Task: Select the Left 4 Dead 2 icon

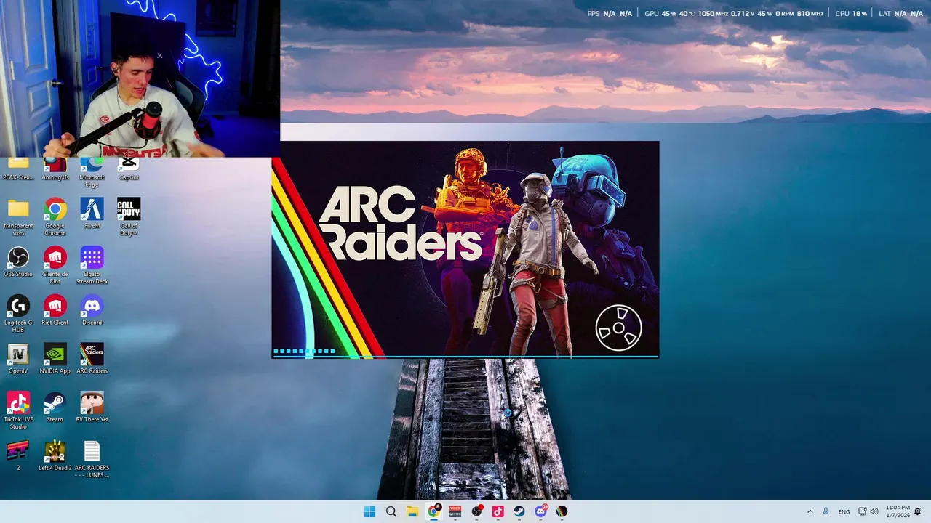Action: (55, 455)
